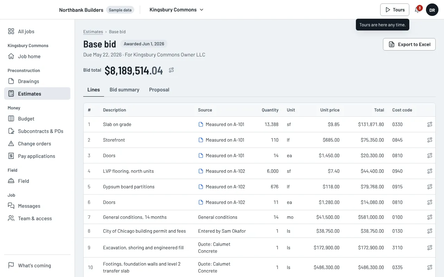
Task: Click the Sample data badge
Action: click(x=120, y=10)
